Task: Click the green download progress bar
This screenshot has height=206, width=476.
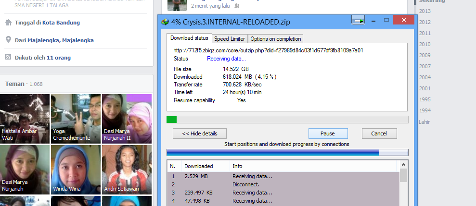Action: (287, 120)
